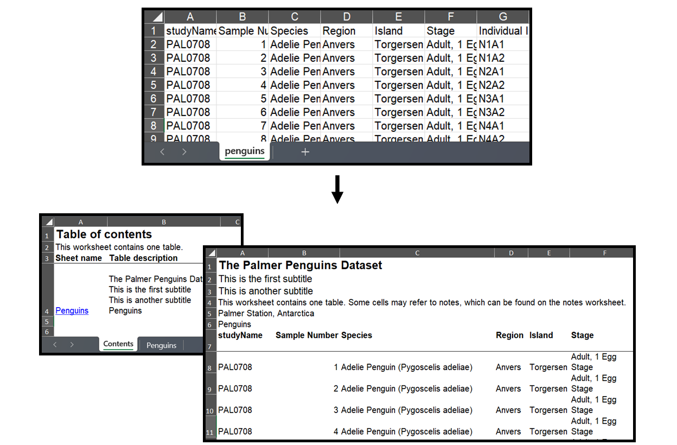Select the lowercase 'penguins' sheet tab
The width and height of the screenshot is (677, 445).
click(x=245, y=151)
